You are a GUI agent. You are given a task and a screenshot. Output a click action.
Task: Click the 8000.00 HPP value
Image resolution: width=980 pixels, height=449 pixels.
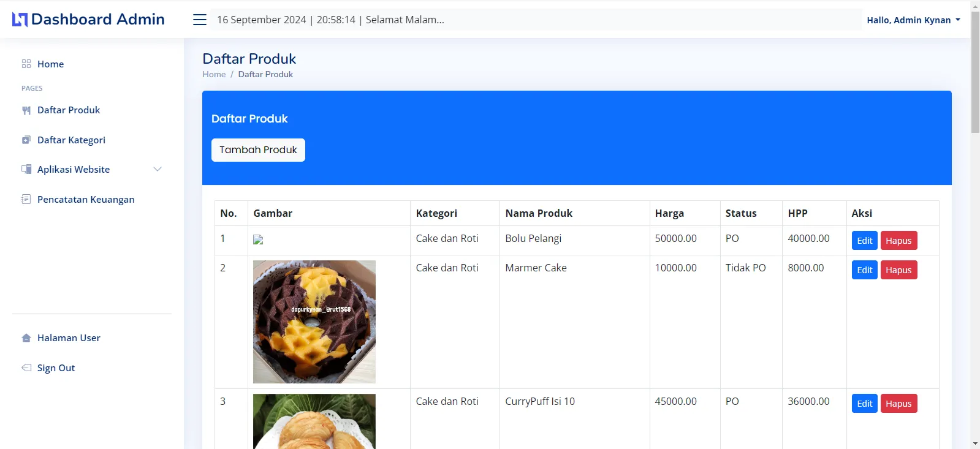pyautogui.click(x=806, y=268)
